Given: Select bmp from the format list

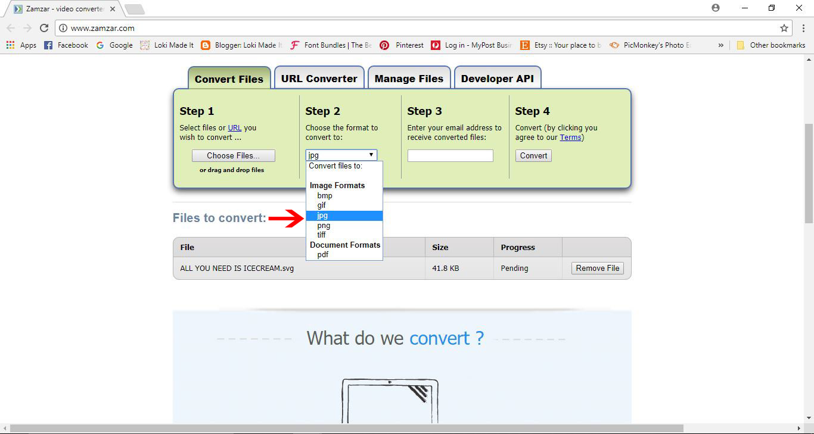Looking at the screenshot, I should tap(344, 195).
